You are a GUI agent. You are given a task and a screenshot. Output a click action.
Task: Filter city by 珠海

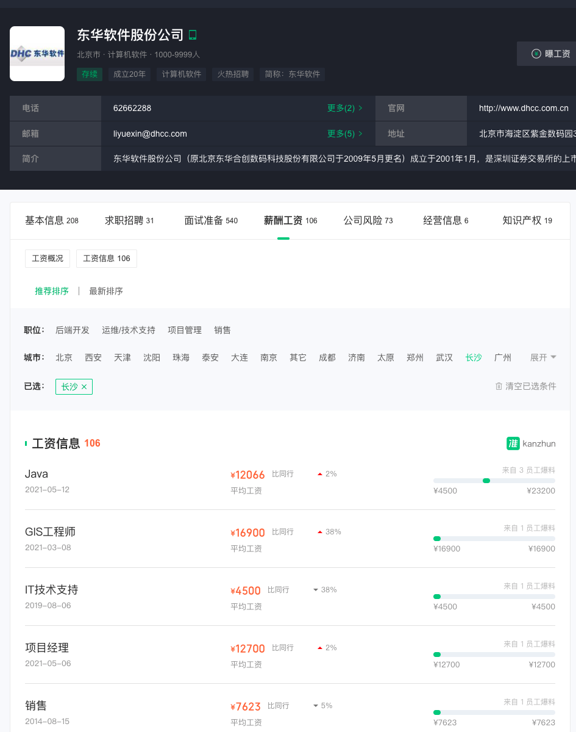pyautogui.click(x=181, y=357)
